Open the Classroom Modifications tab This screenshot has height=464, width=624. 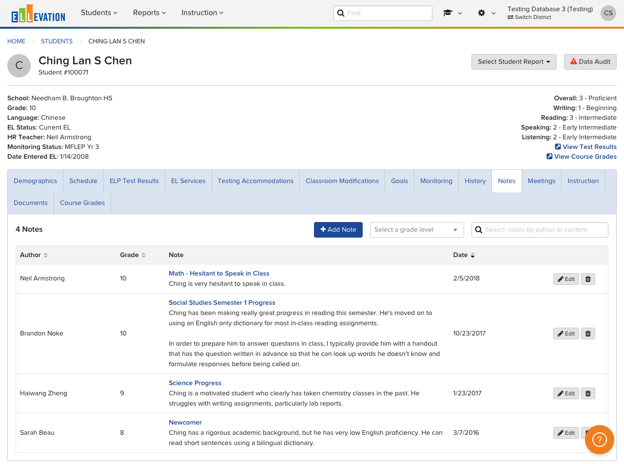342,181
